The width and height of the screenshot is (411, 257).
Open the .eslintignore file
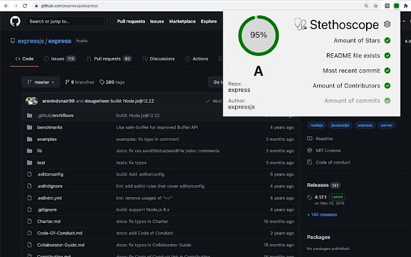[x=50, y=186]
